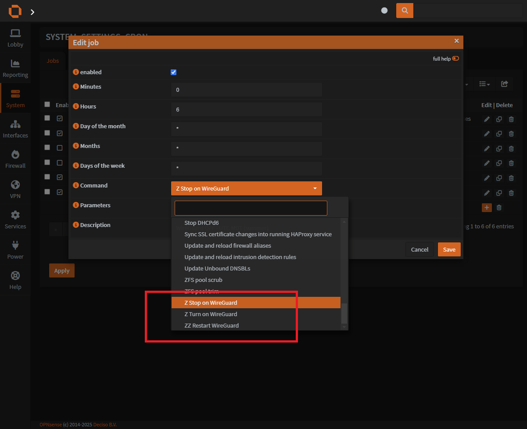Click info icon next to Minutes

click(x=75, y=87)
